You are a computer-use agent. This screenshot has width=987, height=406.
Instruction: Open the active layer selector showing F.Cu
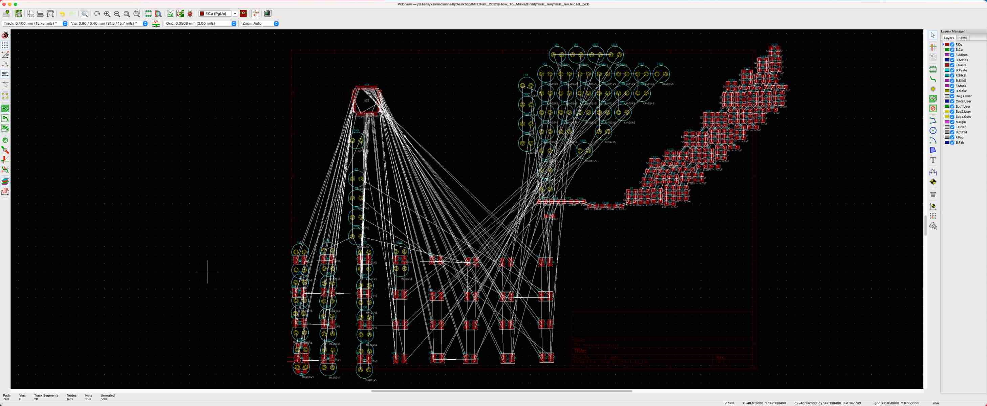216,14
